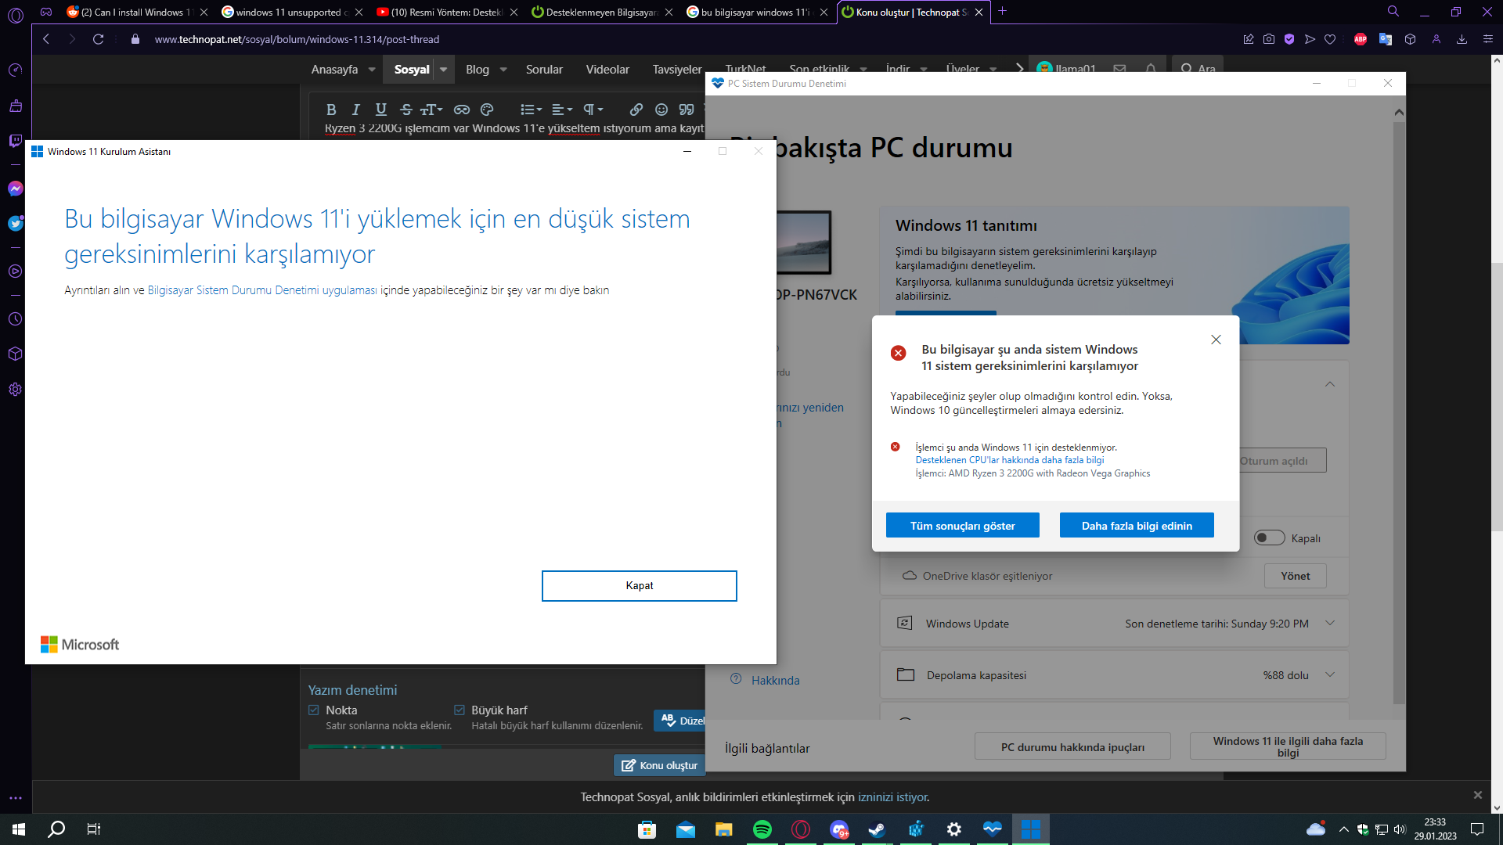1503x845 pixels.
Task: Click the insert quote icon
Action: tap(687, 110)
